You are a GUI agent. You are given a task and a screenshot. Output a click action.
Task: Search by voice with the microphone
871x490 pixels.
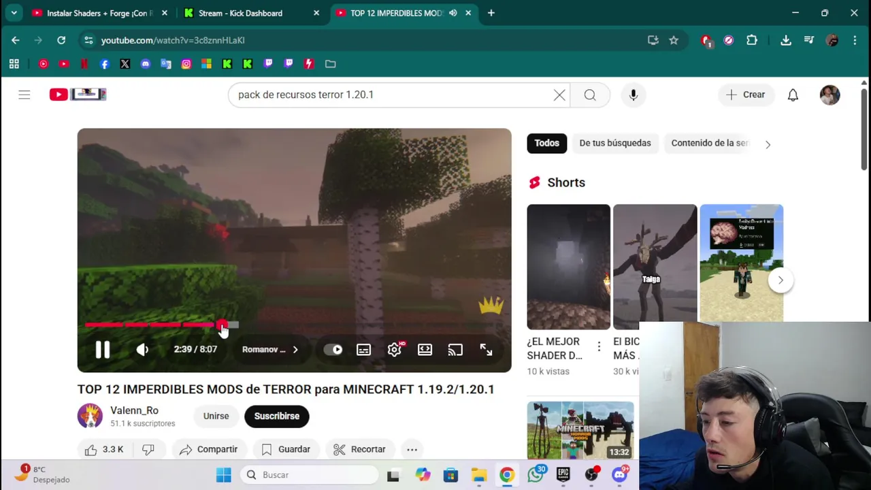pos(634,95)
